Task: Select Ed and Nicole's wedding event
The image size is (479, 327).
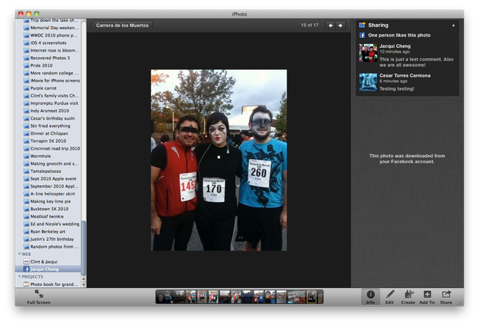Action: [48, 224]
